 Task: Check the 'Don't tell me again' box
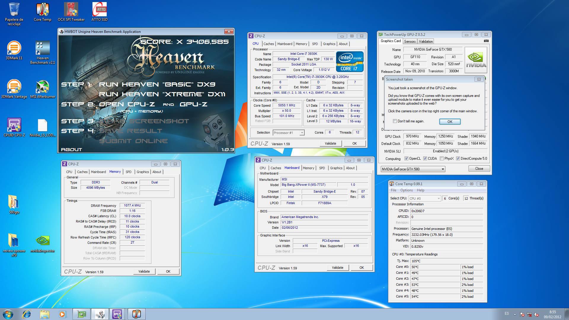(x=395, y=121)
